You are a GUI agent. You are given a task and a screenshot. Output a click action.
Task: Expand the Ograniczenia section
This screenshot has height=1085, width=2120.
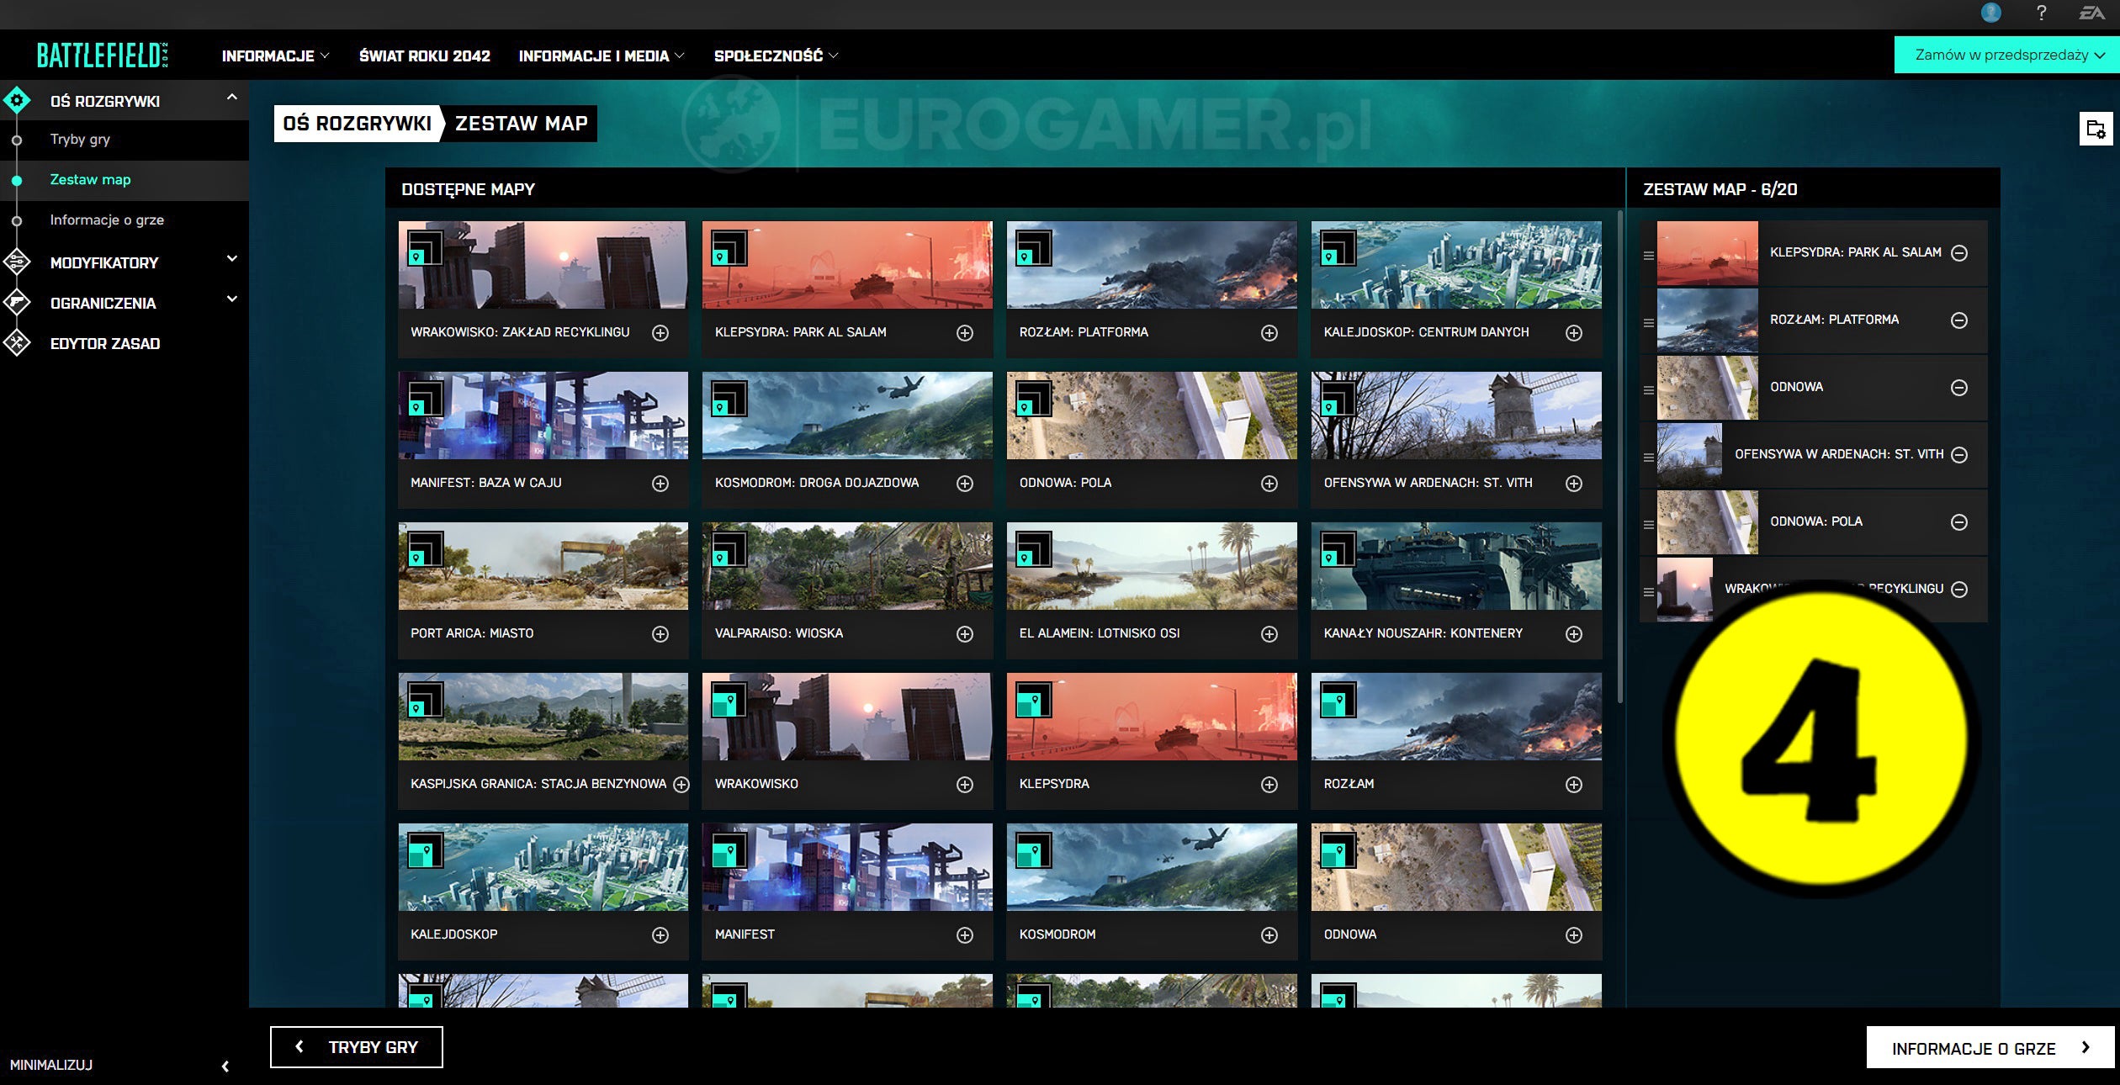[232, 300]
